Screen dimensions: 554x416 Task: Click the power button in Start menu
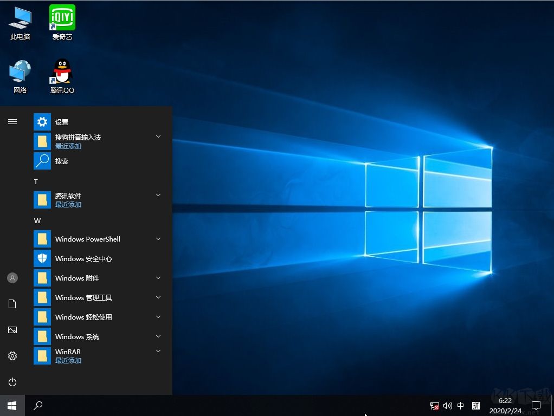tap(12, 382)
